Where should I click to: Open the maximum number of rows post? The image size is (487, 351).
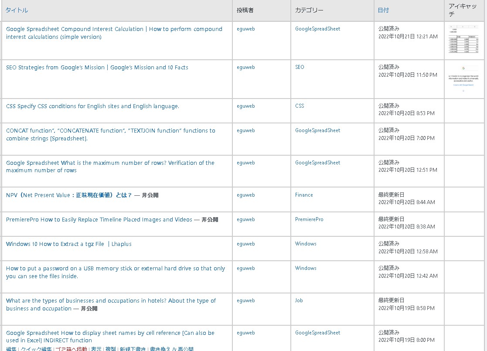tap(110, 167)
